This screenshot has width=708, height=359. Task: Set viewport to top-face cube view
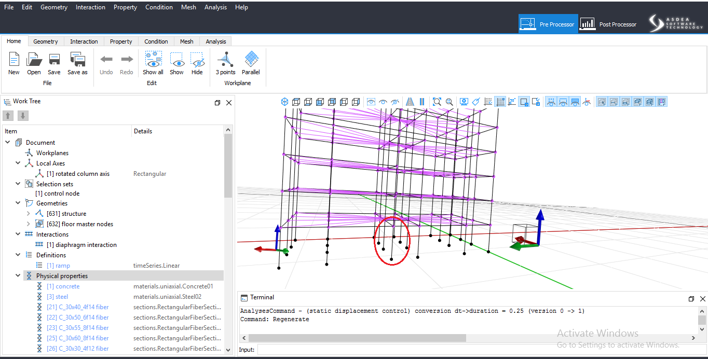(x=296, y=102)
